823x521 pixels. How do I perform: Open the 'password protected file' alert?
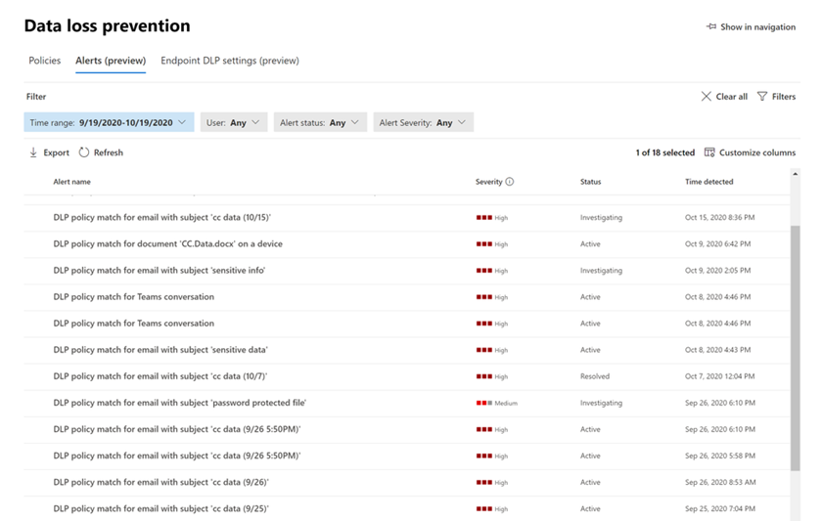point(179,403)
